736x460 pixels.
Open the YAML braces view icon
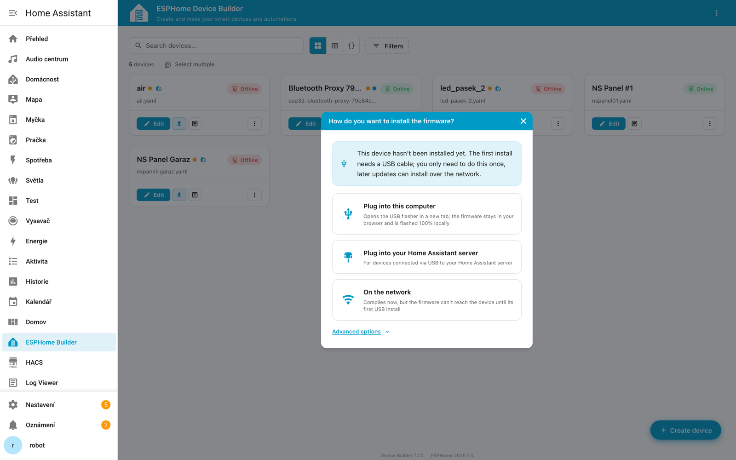[351, 46]
